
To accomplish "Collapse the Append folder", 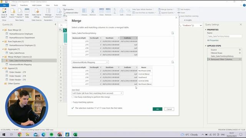I will [3, 68].
